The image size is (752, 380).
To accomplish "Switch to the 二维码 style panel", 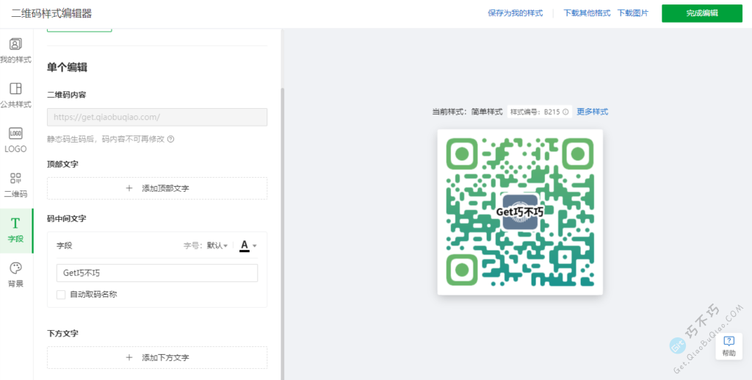I will 15,184.
